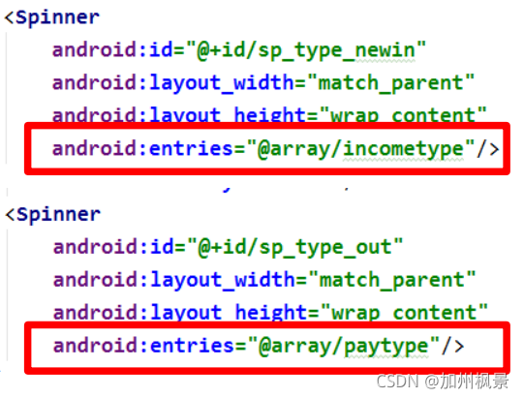This screenshot has height=398, width=524.
Task: Click the CSDN watermark text
Action: (x=443, y=381)
